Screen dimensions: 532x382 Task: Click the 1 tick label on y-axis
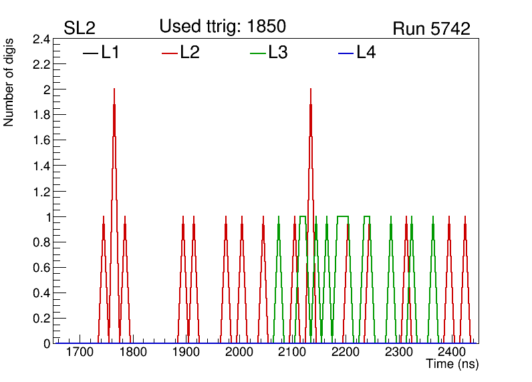click(x=47, y=217)
